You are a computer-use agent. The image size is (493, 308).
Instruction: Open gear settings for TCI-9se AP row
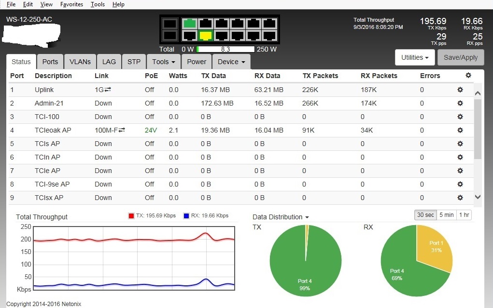point(460,184)
